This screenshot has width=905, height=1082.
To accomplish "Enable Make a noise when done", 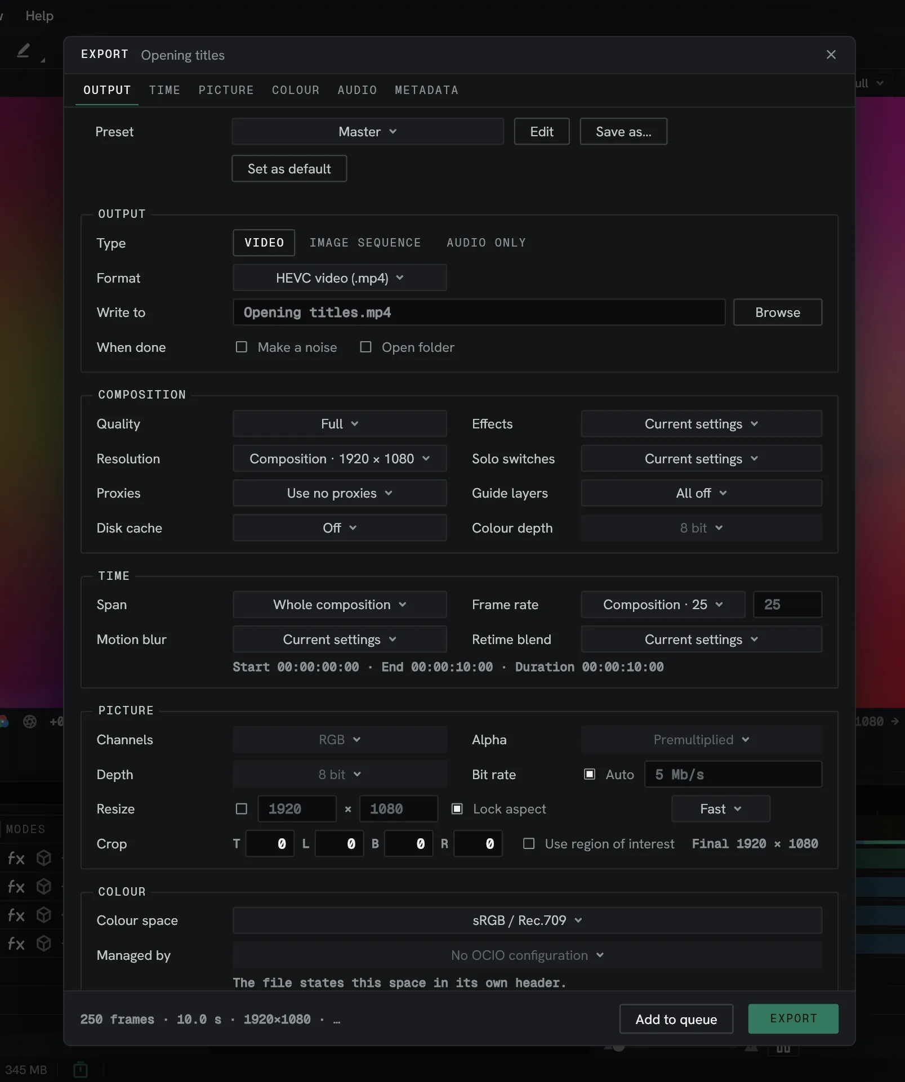I will pyautogui.click(x=241, y=347).
